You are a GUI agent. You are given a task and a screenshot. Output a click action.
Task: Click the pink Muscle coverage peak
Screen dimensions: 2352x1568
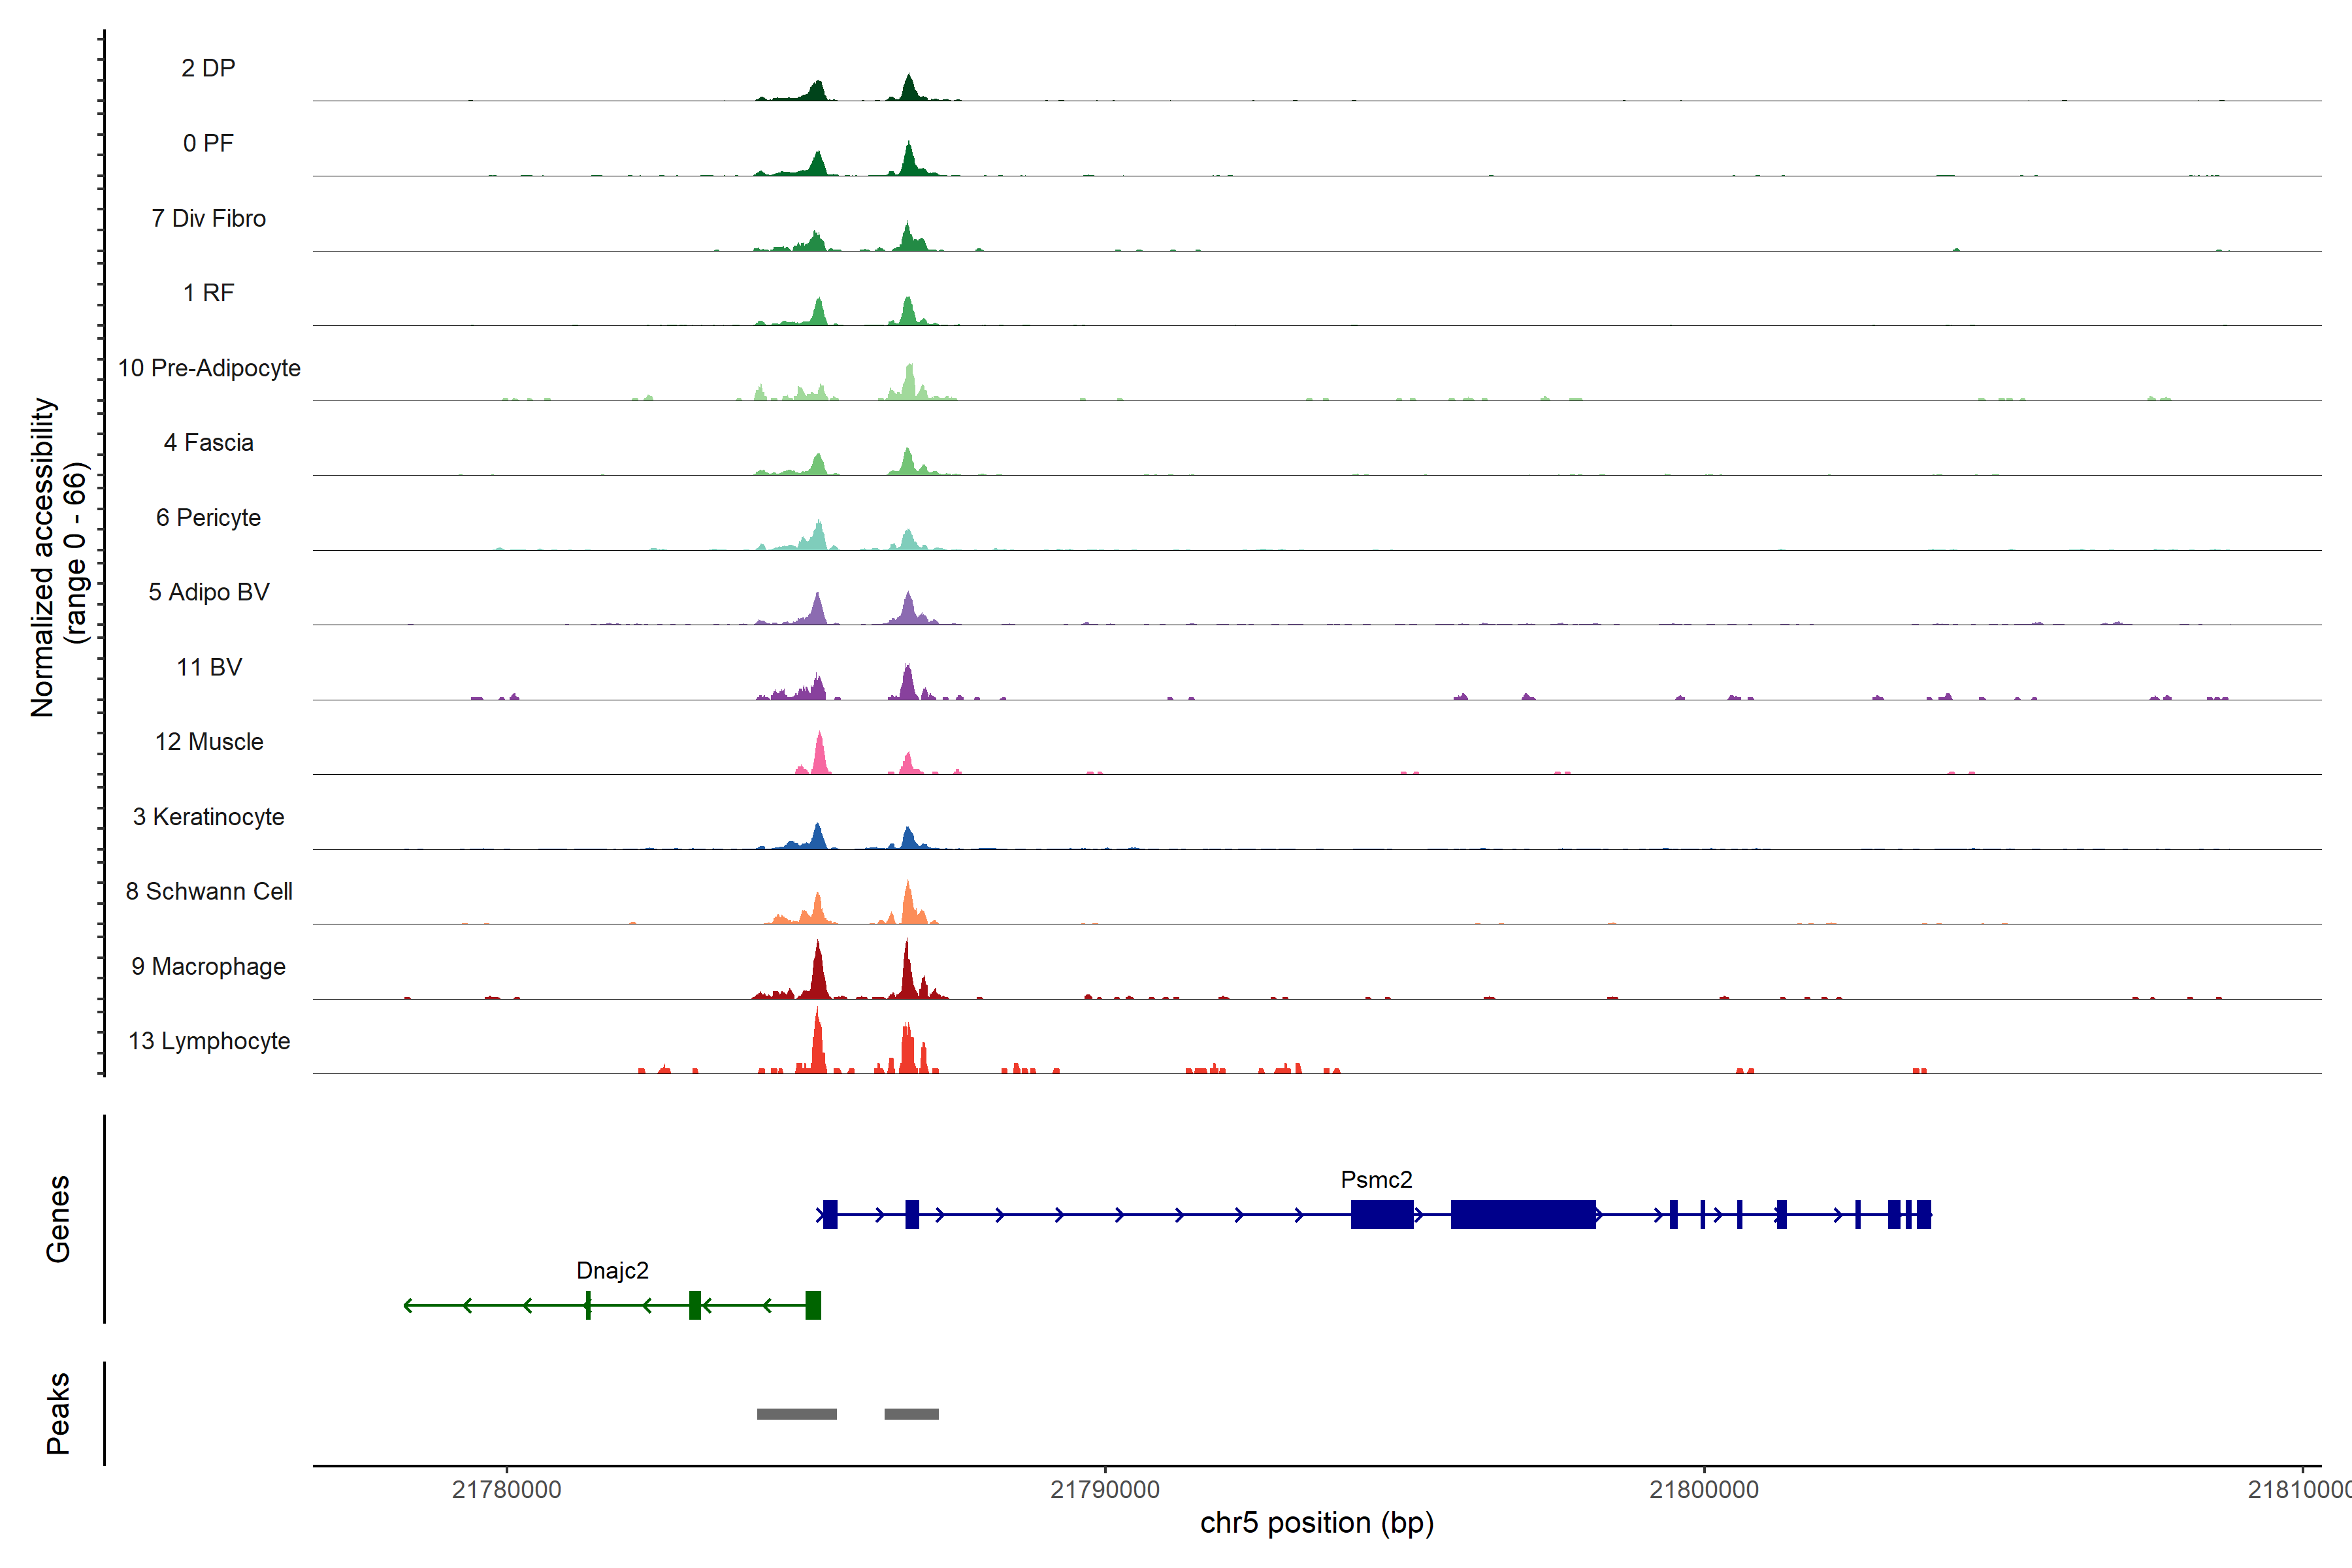point(820,756)
